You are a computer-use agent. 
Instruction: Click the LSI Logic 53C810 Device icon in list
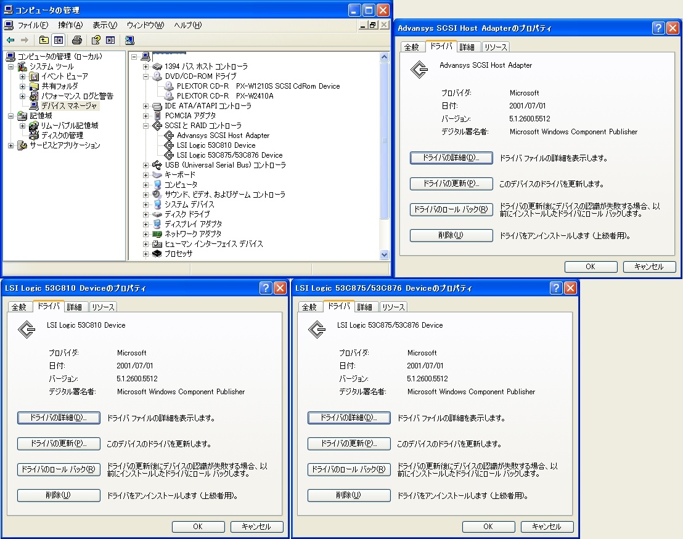(x=169, y=145)
